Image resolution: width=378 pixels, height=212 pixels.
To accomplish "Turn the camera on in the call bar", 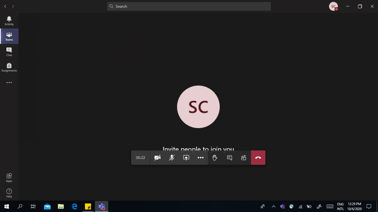I will (157, 158).
